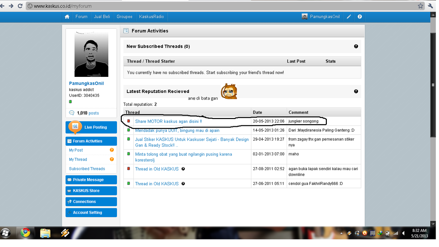The width and height of the screenshot is (439, 247).
Task: Open the navbar help question mark icon
Action: 359,16
